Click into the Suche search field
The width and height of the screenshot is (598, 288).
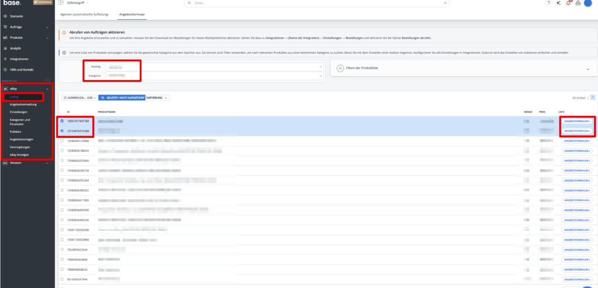pos(317,3)
